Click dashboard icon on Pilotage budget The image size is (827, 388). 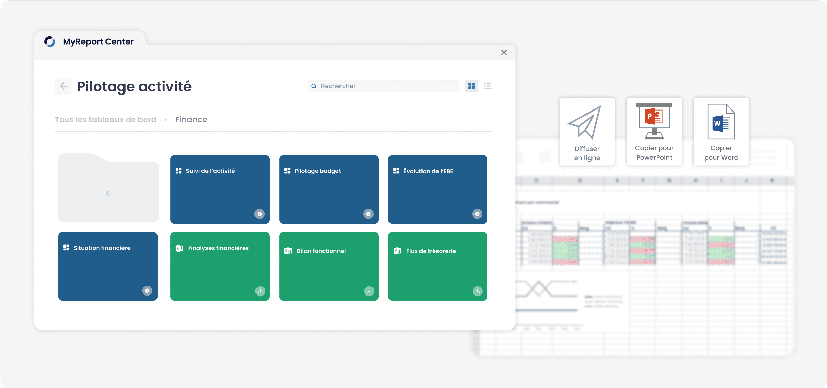[x=287, y=171]
